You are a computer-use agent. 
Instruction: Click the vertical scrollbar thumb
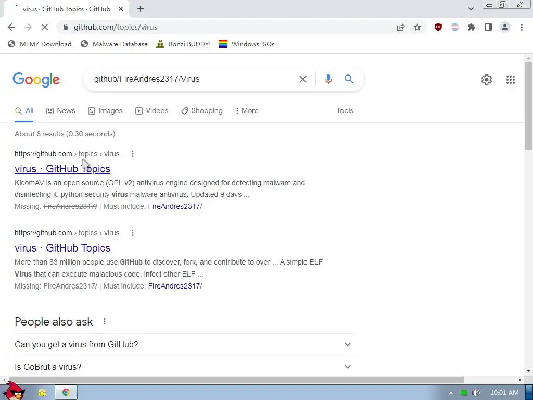[x=529, y=106]
